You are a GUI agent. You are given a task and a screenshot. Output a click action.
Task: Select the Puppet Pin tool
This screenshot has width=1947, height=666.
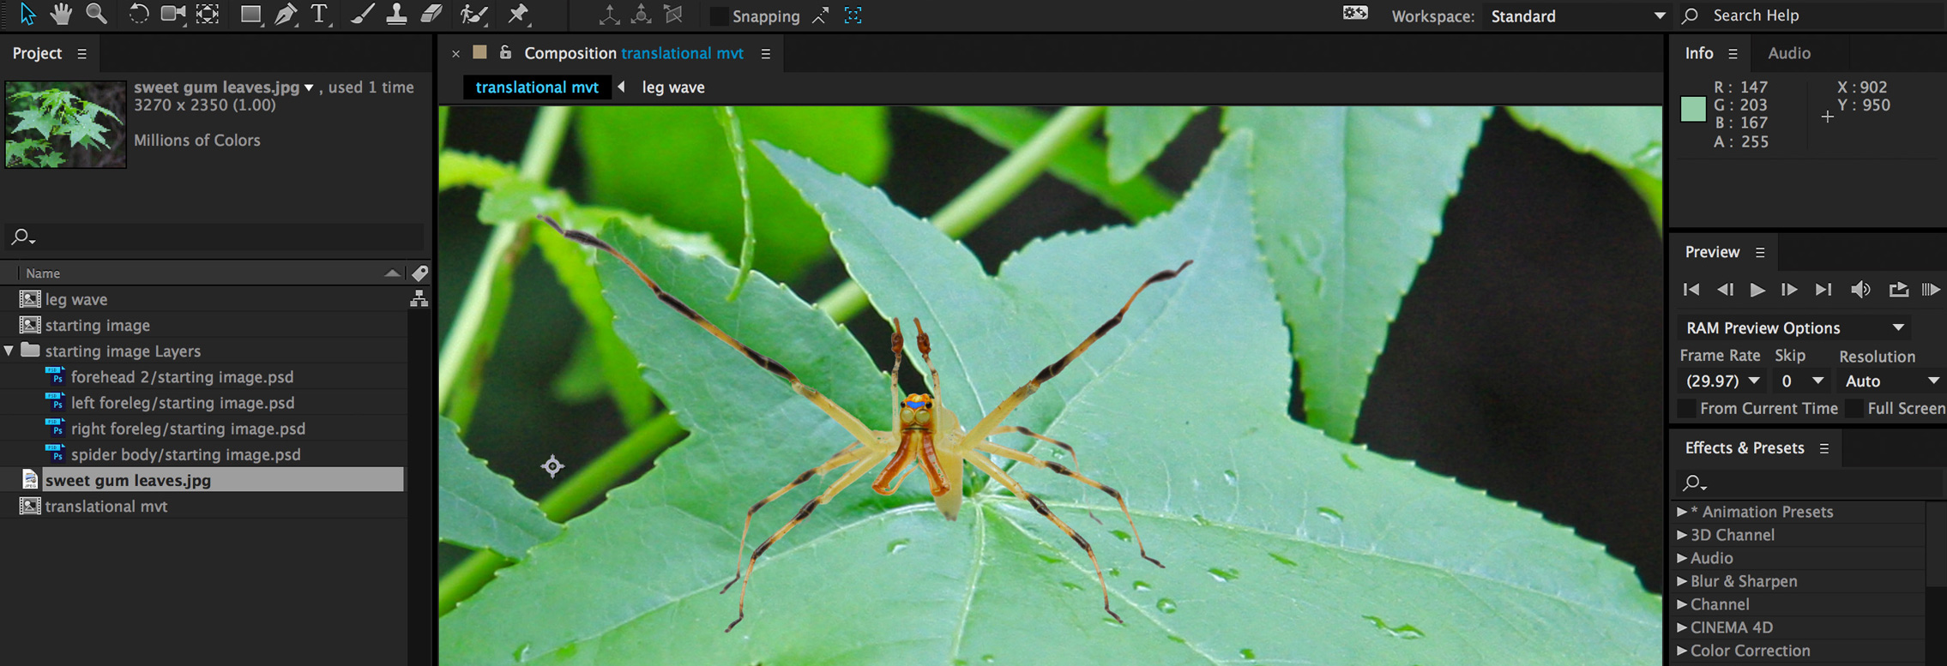pyautogui.click(x=518, y=14)
